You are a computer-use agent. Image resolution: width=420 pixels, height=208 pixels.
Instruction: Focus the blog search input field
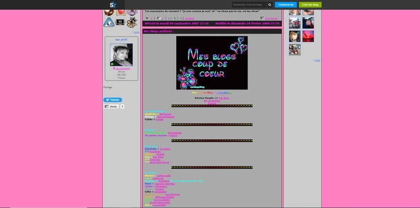coord(250,5)
